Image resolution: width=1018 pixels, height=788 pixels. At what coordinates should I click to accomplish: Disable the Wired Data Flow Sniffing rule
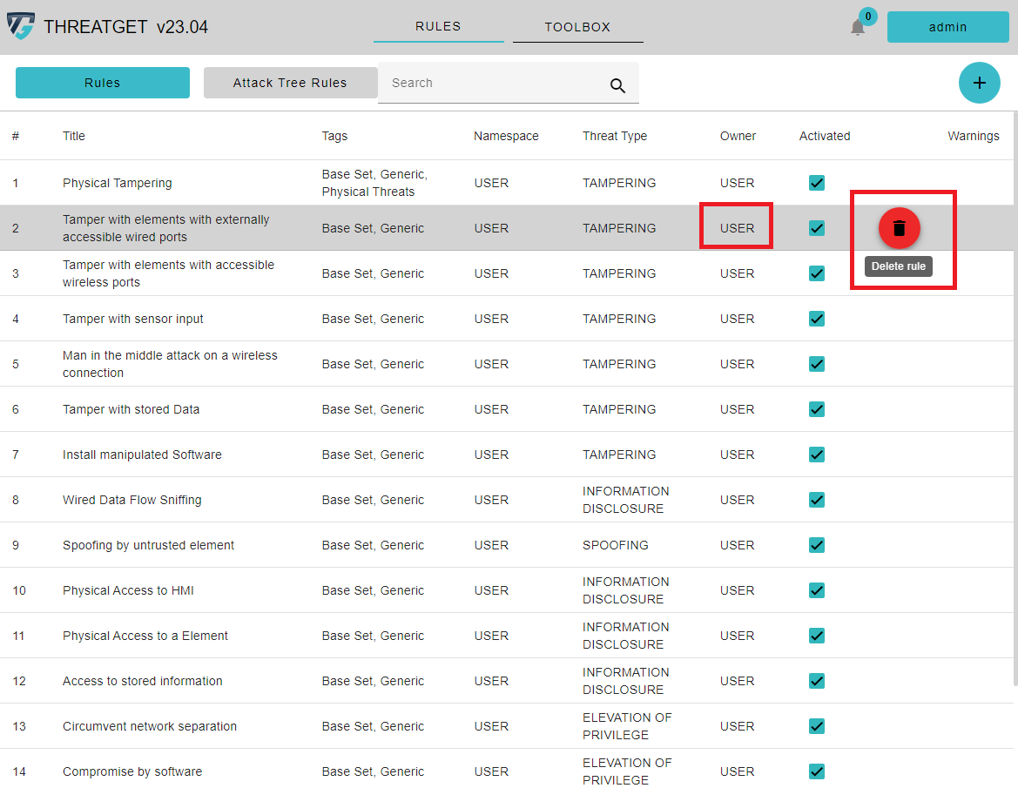(816, 500)
